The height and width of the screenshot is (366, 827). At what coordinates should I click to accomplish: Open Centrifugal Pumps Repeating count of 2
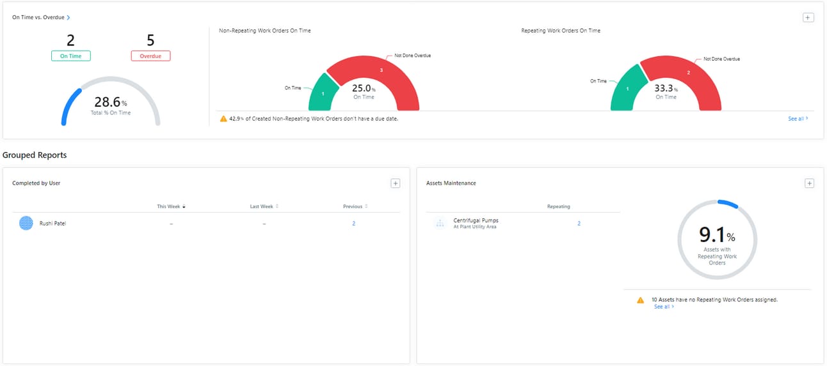[579, 224]
